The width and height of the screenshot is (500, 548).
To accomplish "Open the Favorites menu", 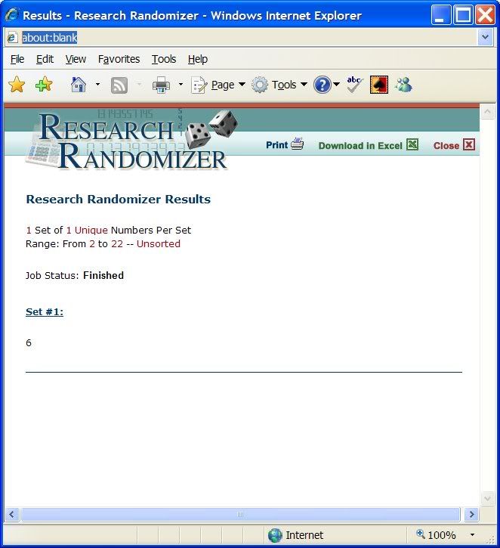I will [119, 59].
